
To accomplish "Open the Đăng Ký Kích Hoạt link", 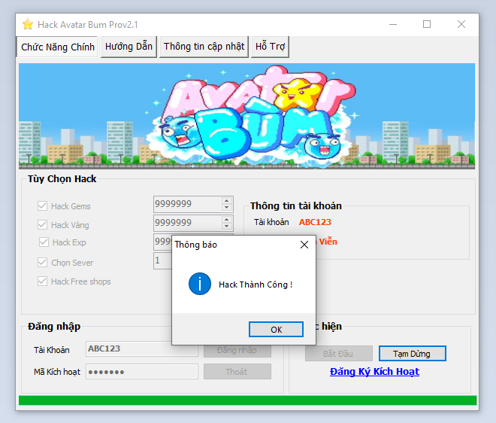I will [374, 371].
